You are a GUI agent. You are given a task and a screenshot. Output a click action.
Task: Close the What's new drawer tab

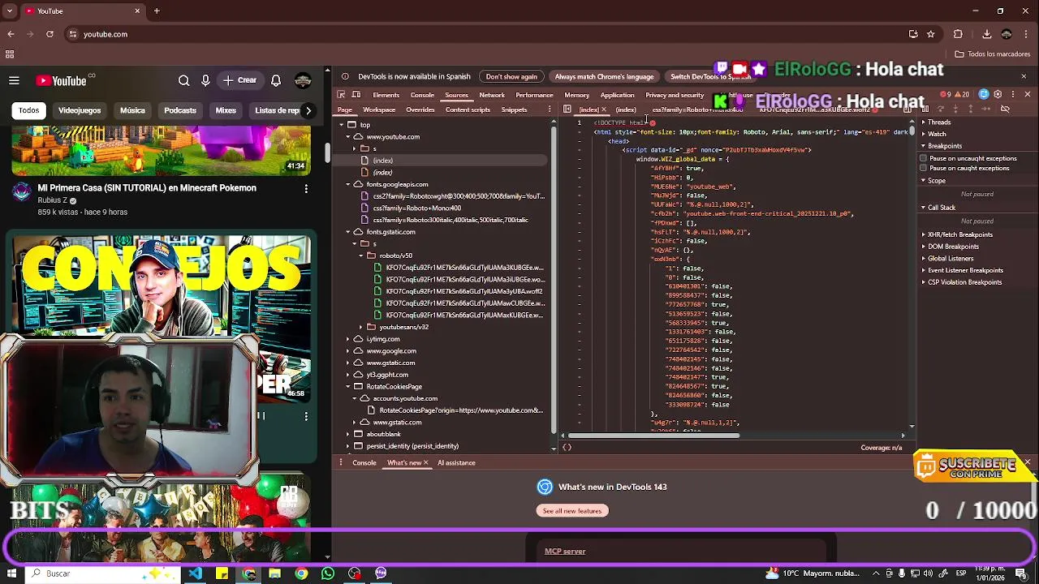pos(425,462)
